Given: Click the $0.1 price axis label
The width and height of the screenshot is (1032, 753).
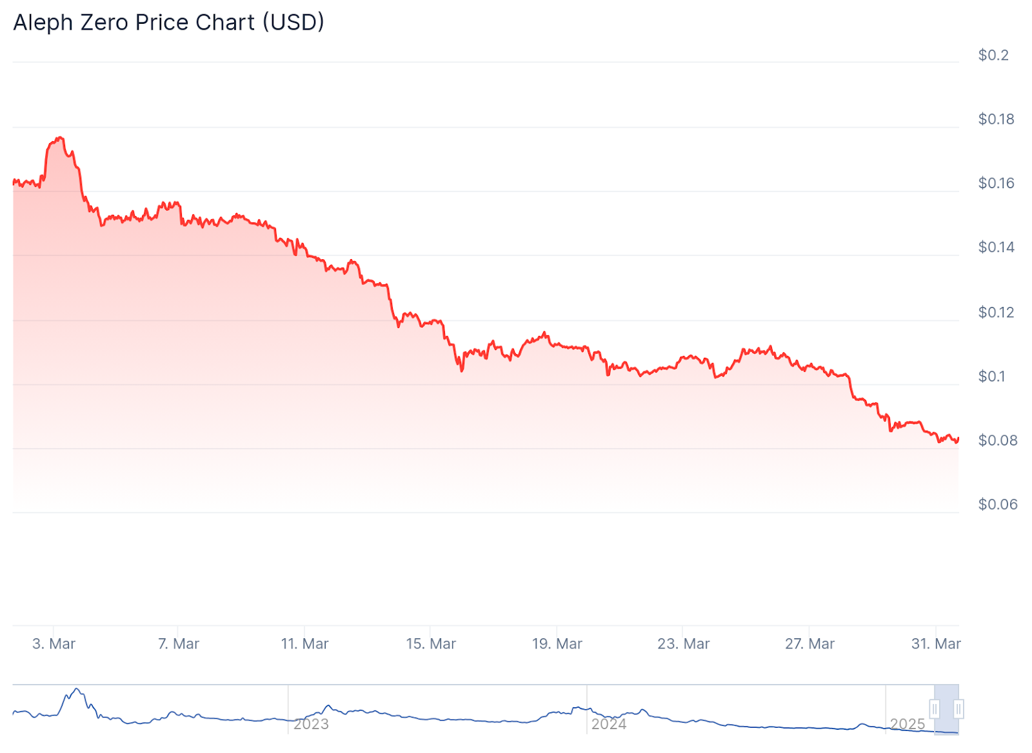Looking at the screenshot, I should (x=991, y=376).
